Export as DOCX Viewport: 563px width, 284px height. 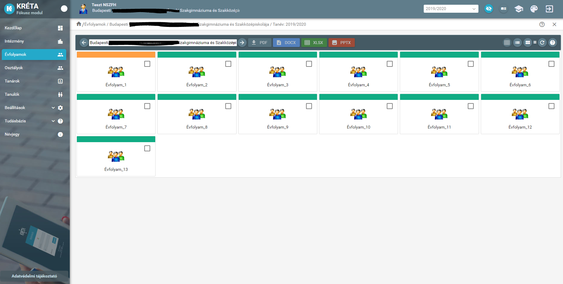pos(286,43)
